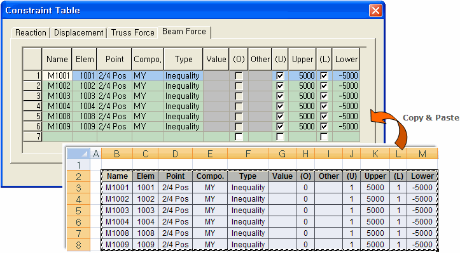The image size is (460, 253).
Task: Click the Beam Force tab
Action: (185, 32)
